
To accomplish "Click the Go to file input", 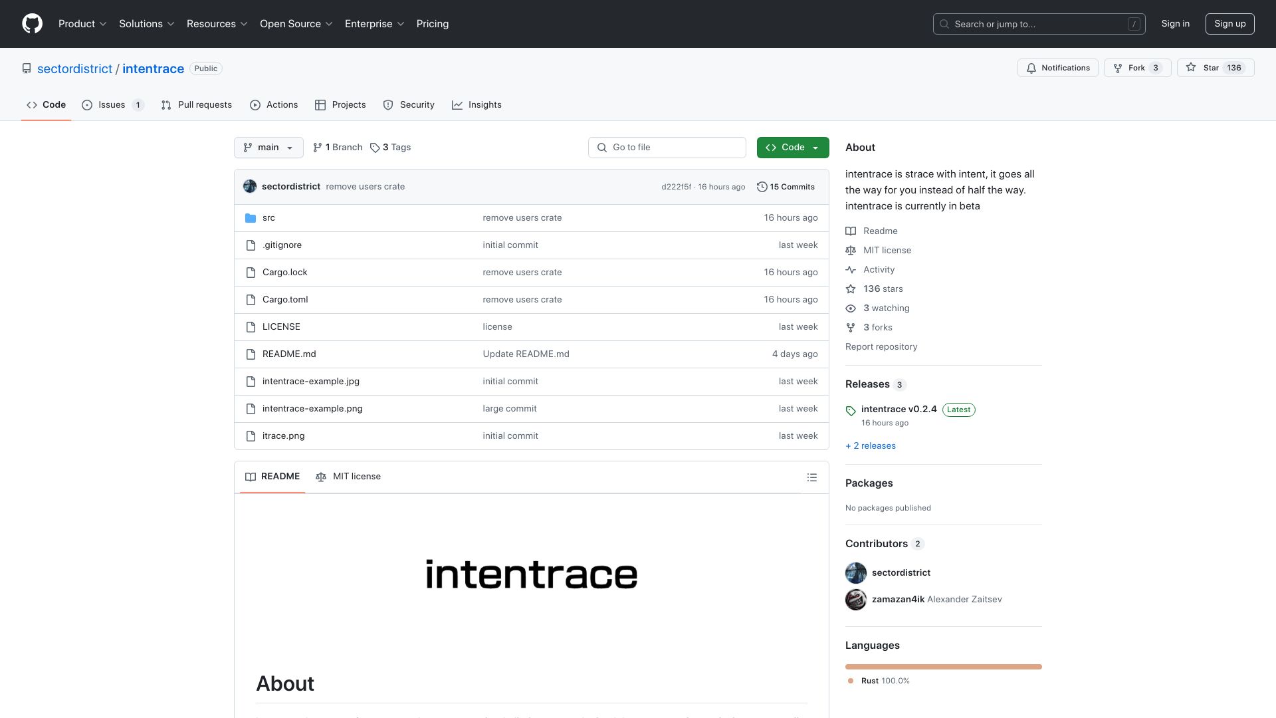I will (x=667, y=148).
